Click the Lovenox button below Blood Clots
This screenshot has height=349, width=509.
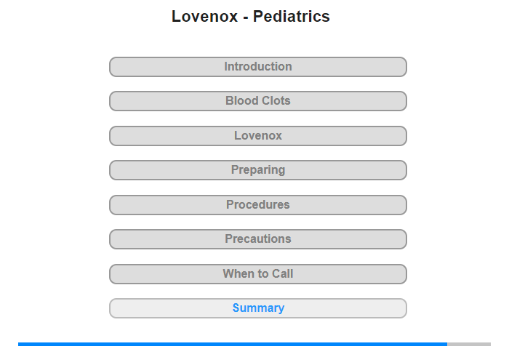257,136
